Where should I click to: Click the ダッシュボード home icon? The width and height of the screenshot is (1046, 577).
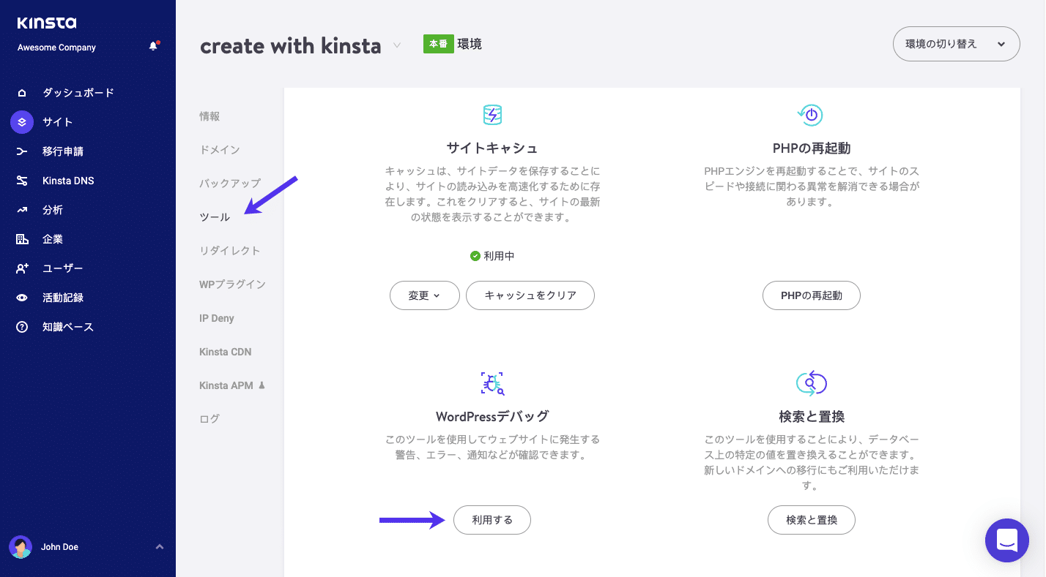tap(22, 93)
